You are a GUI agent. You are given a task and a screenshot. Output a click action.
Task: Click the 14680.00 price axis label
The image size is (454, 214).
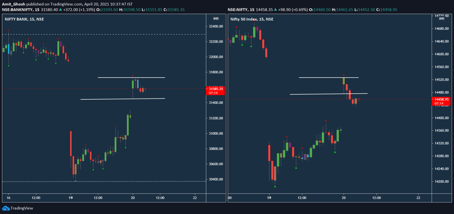442,29
